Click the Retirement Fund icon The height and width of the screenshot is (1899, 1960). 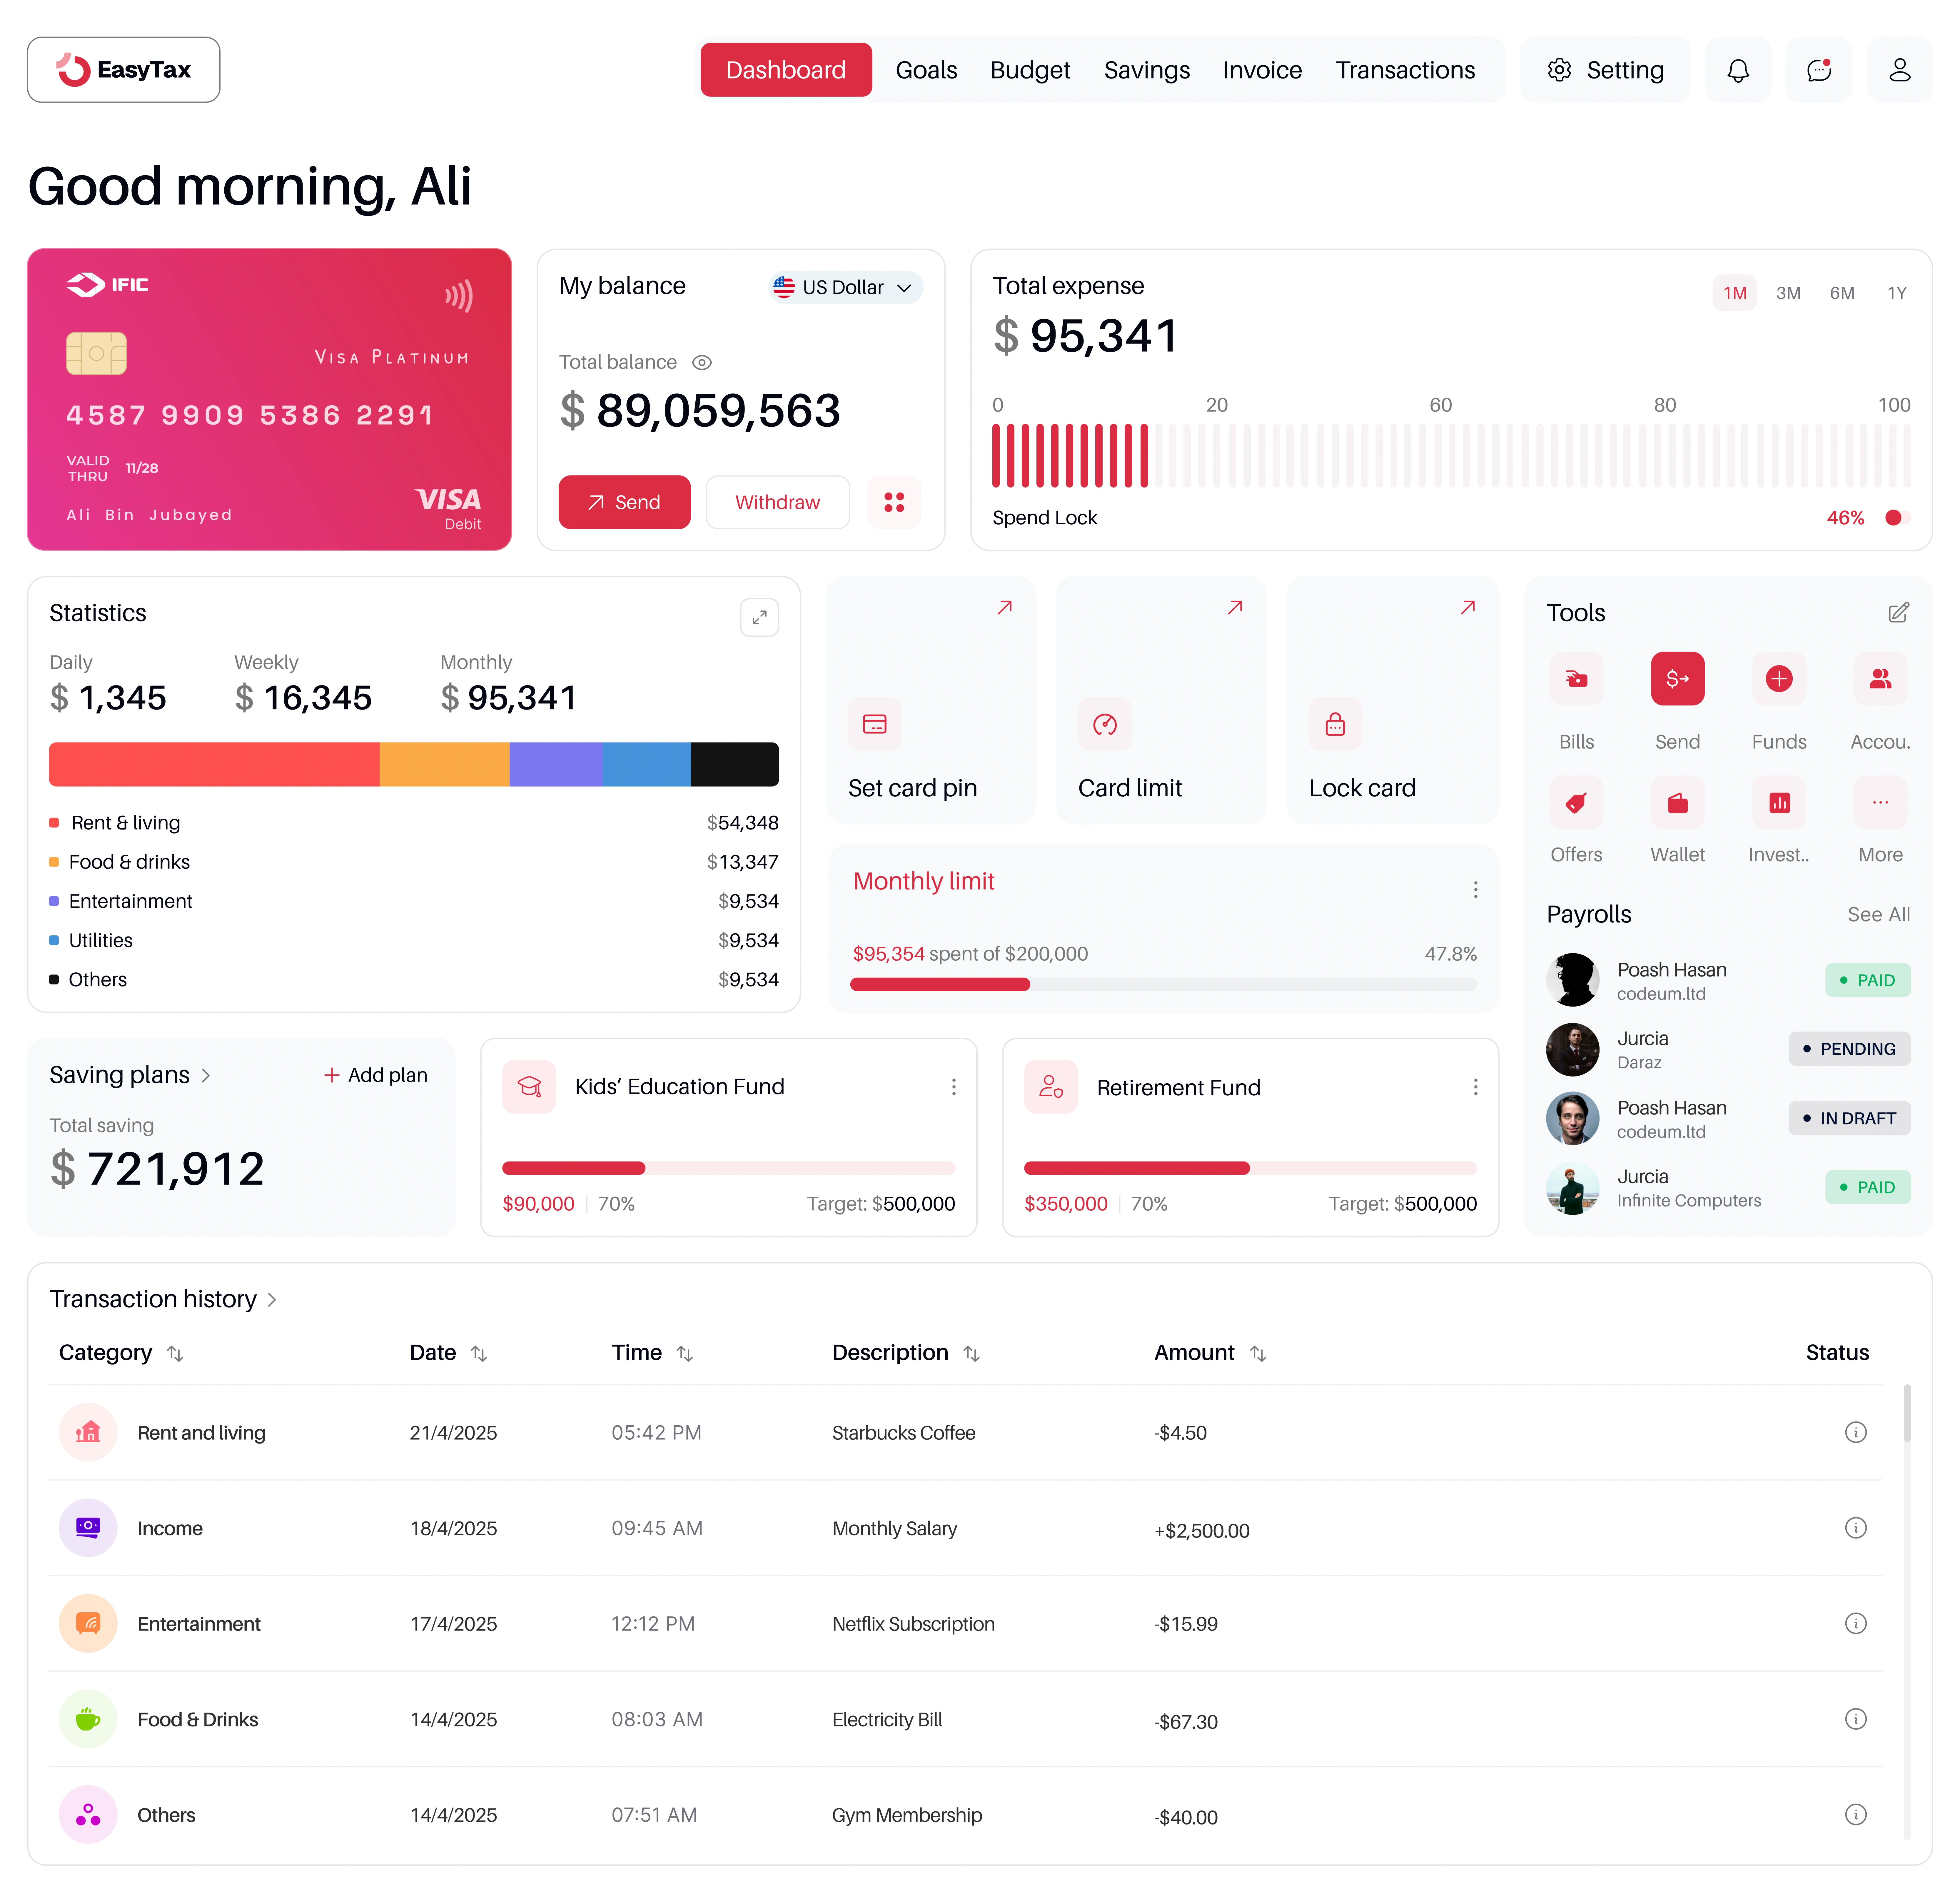point(1051,1087)
